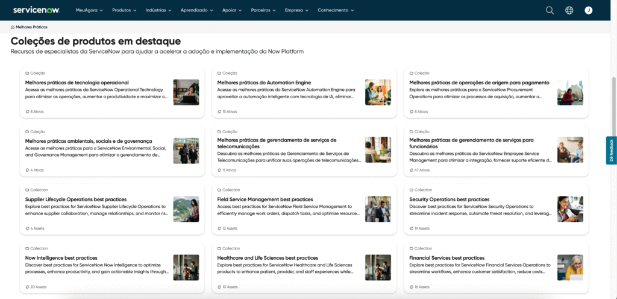This screenshot has width=617, height=299.
Task: Click the Melhores Práticas breadcrumb link
Action: tap(31, 27)
